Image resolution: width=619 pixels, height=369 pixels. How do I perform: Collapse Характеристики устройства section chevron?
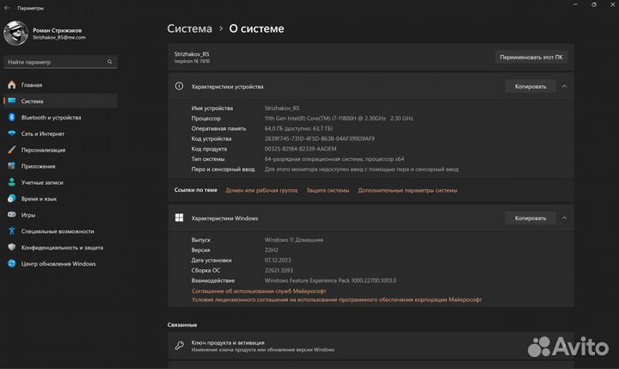[x=565, y=87]
